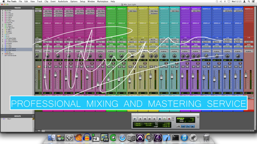
Task: Open the auto read selector on the Master strip
Action: coord(249,47)
